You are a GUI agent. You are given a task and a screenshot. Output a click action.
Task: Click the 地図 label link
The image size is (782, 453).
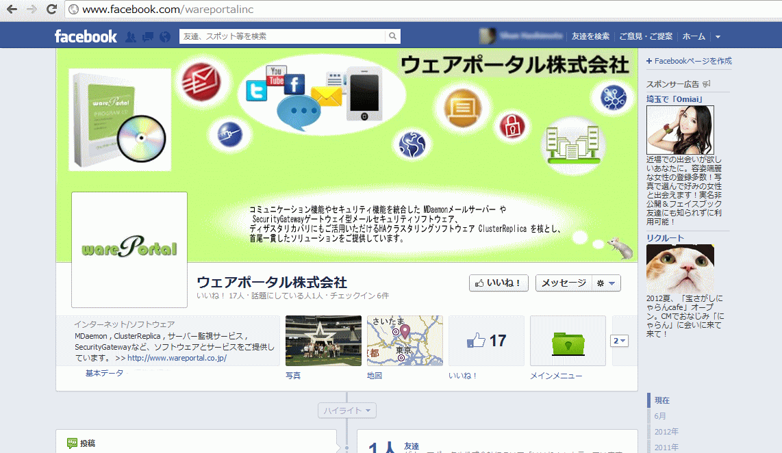click(375, 375)
